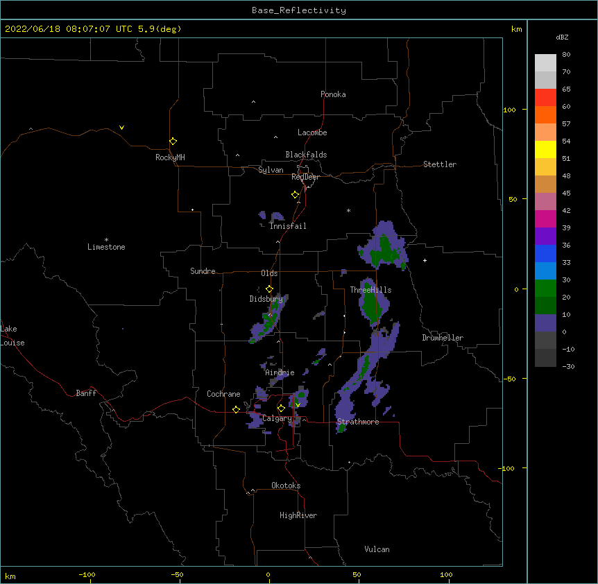Click the Stettler town label
The height and width of the screenshot is (584, 598).
[x=439, y=164]
